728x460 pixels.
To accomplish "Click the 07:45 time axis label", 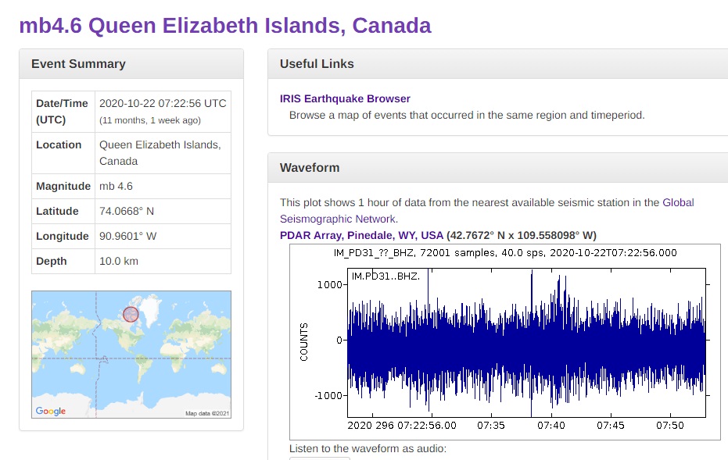I will click(611, 425).
